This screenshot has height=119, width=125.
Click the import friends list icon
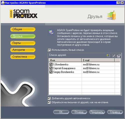point(119,56)
